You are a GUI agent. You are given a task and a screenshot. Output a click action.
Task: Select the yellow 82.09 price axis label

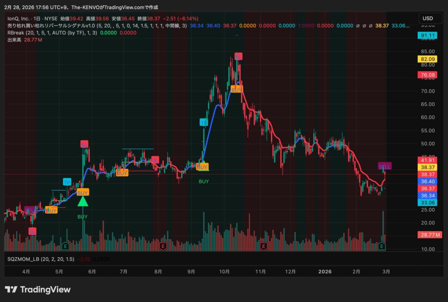427,59
